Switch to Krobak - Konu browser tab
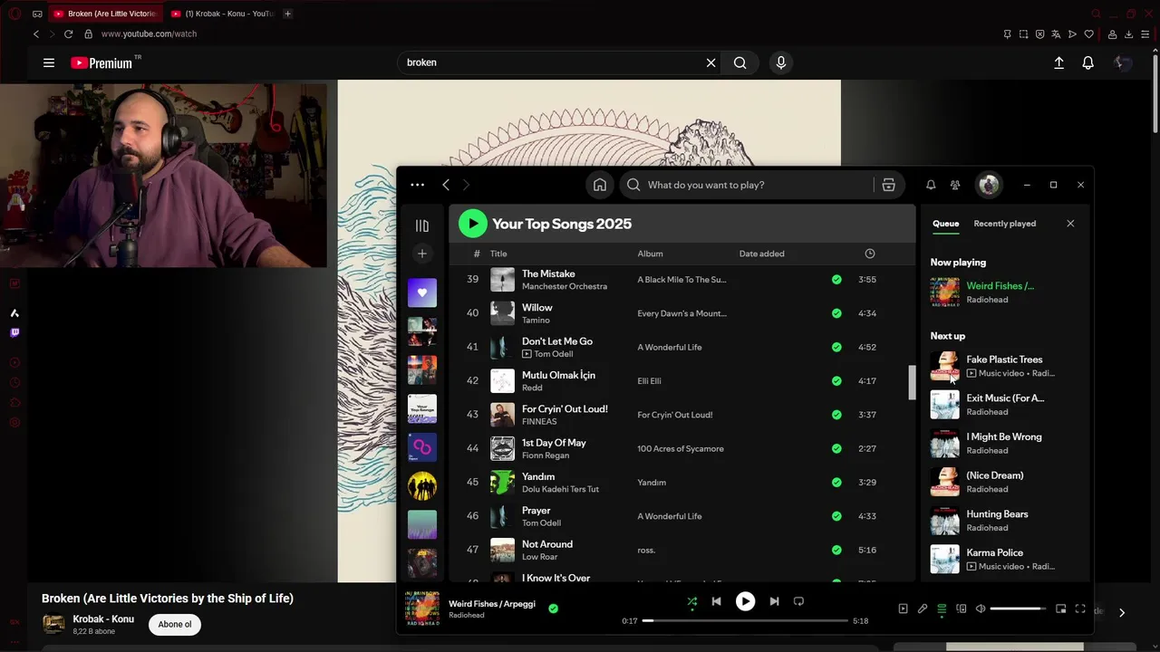The height and width of the screenshot is (652, 1160). pos(222,14)
